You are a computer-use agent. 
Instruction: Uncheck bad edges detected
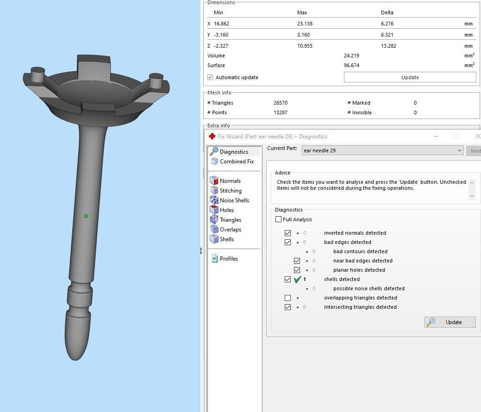click(288, 242)
